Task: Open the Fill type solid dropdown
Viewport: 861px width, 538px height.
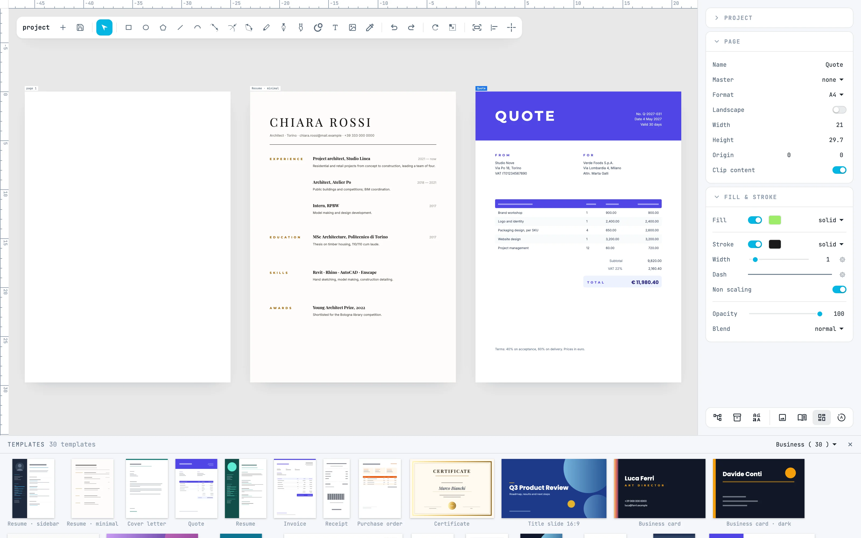Action: coord(831,220)
